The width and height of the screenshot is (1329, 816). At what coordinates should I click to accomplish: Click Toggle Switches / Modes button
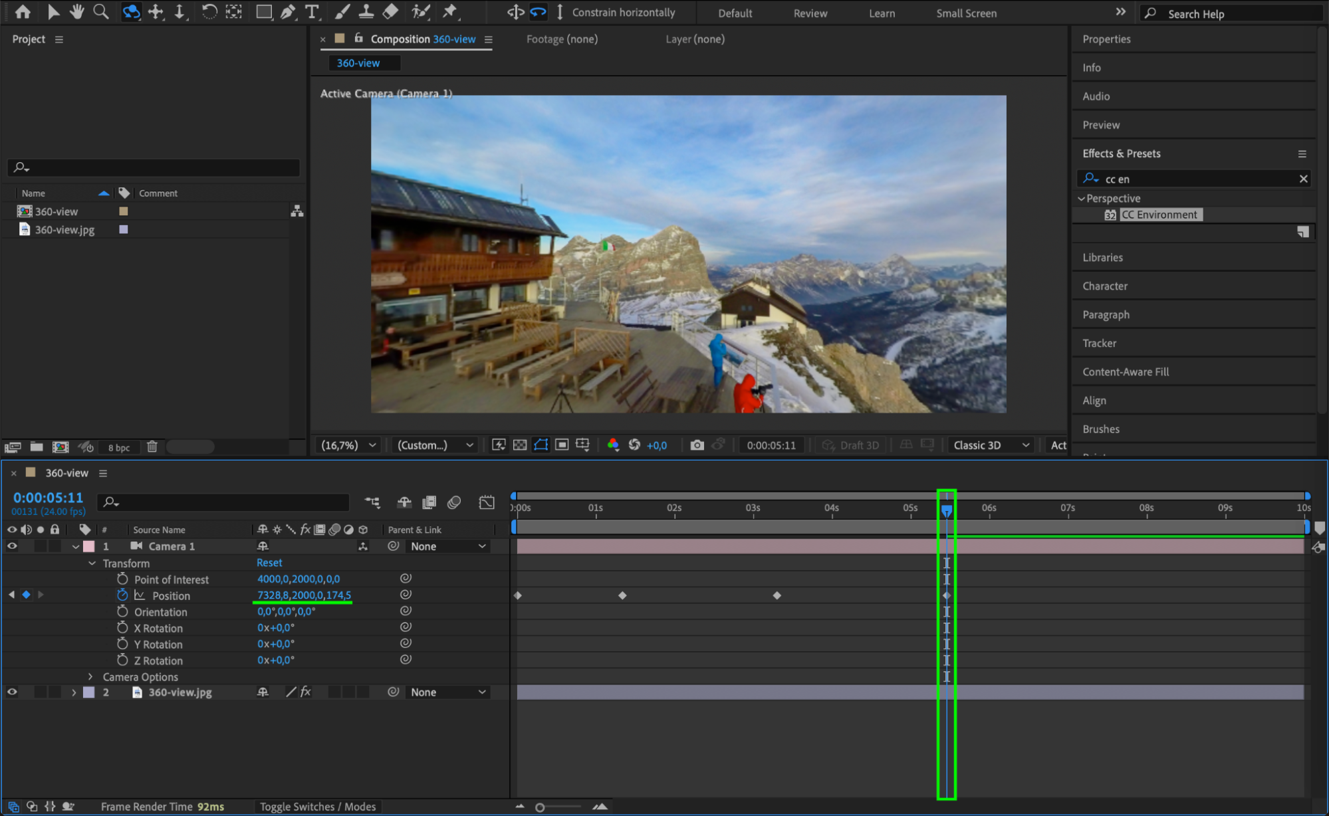coord(317,807)
